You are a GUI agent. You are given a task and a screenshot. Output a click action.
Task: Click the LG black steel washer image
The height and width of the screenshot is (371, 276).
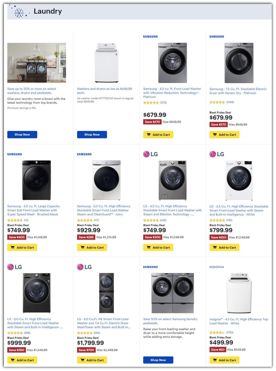(37, 293)
